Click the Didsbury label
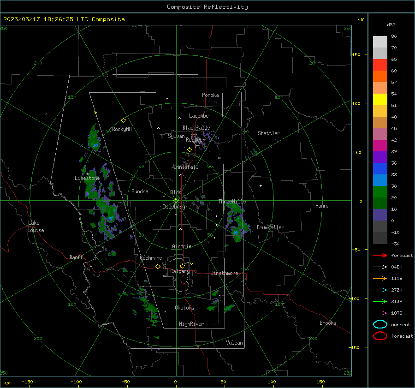Screen dimensions: 415x388 [x=174, y=207]
